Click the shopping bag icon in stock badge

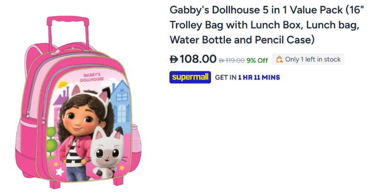click(x=279, y=59)
